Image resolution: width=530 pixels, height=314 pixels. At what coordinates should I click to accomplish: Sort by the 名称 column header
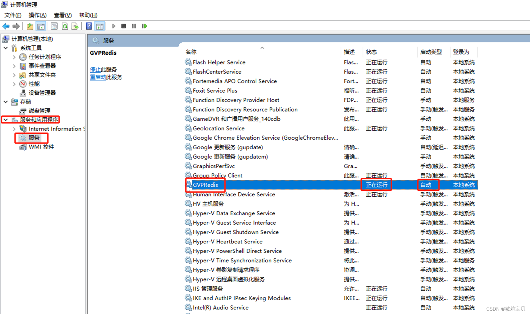(262, 52)
